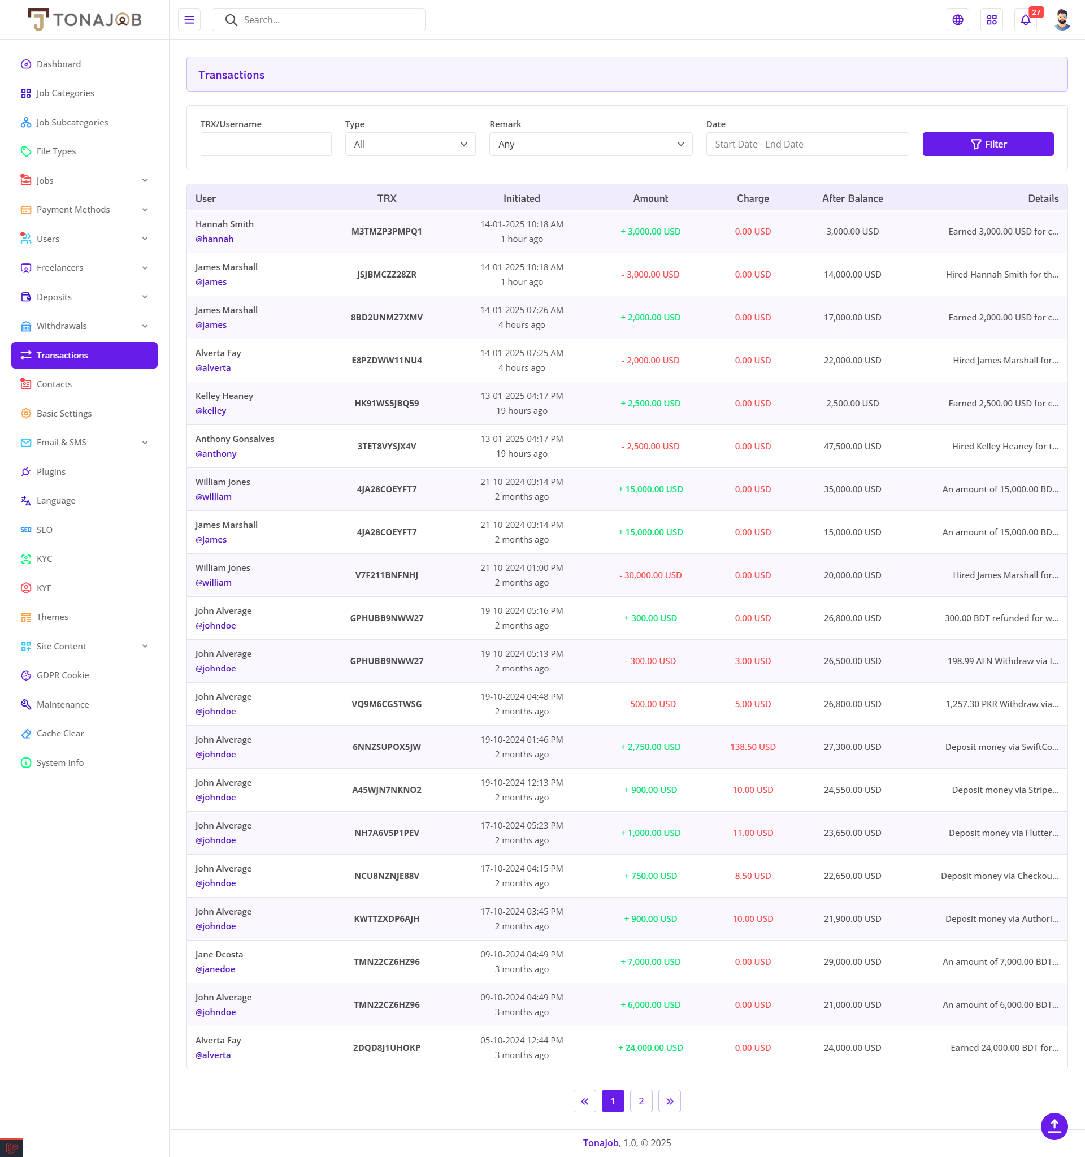Open the Remark dropdown set to Any

(x=591, y=144)
